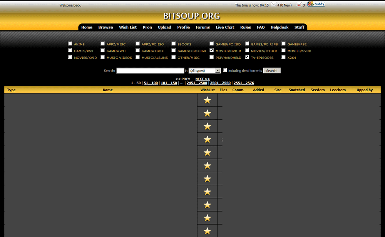Open the Wish List page
This screenshot has width=385, height=237.
128,27
